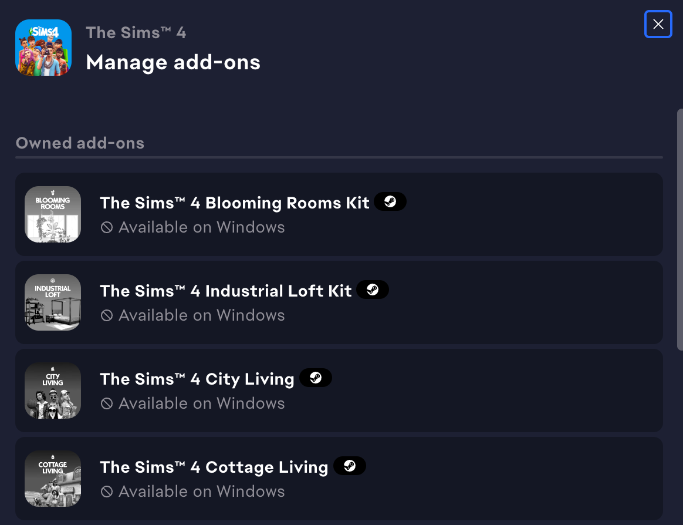Close the Manage add-ons dialog
Screen dimensions: 683x525
(658, 24)
